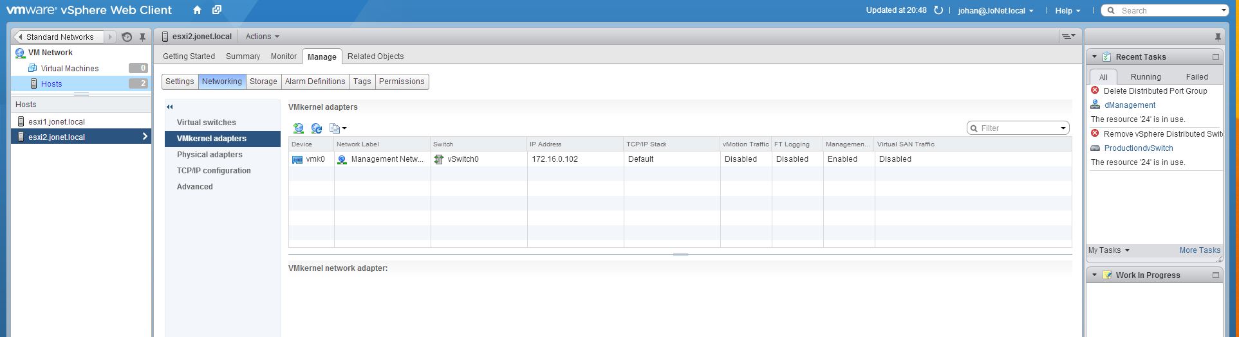Screen dimensions: 1239x337
Task: Open copy/export dropdown icon in toolbar
Action: pos(338,128)
